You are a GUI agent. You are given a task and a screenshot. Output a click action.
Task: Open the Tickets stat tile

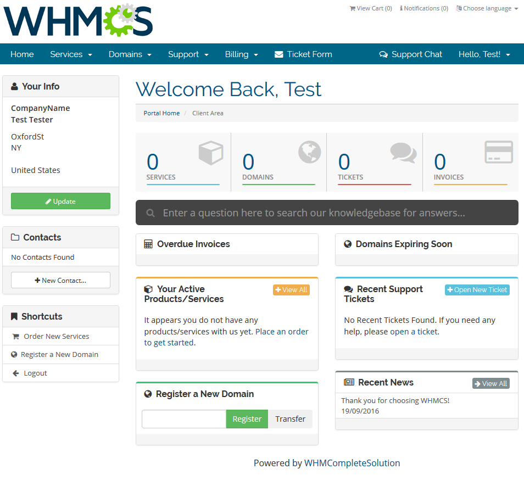pos(375,163)
